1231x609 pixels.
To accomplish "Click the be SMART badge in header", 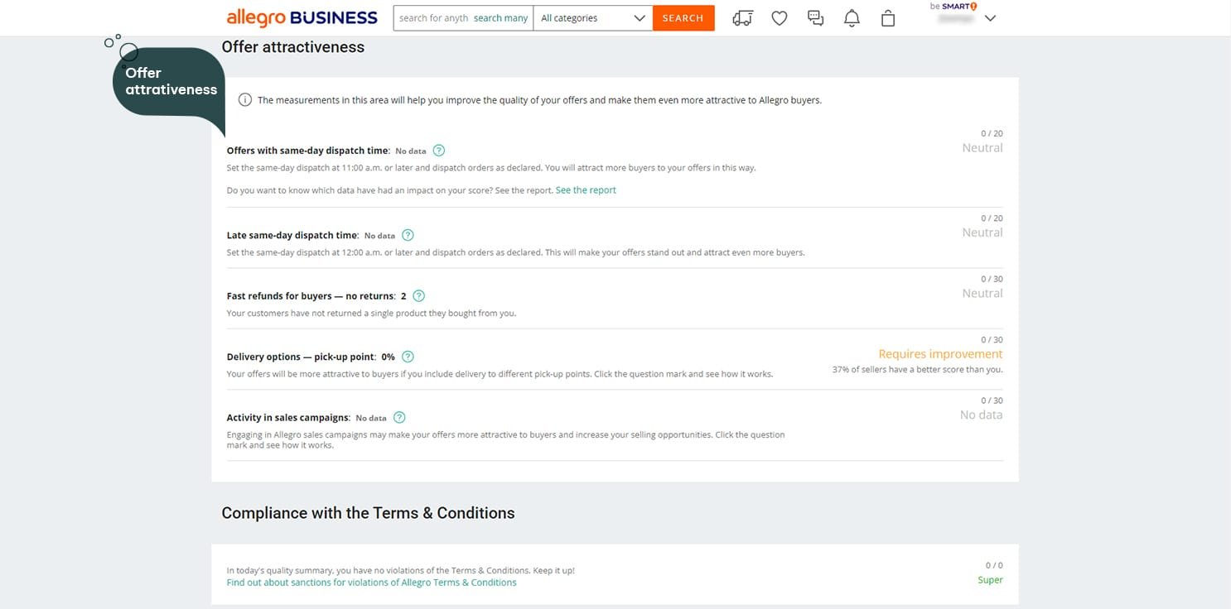I will point(953,6).
